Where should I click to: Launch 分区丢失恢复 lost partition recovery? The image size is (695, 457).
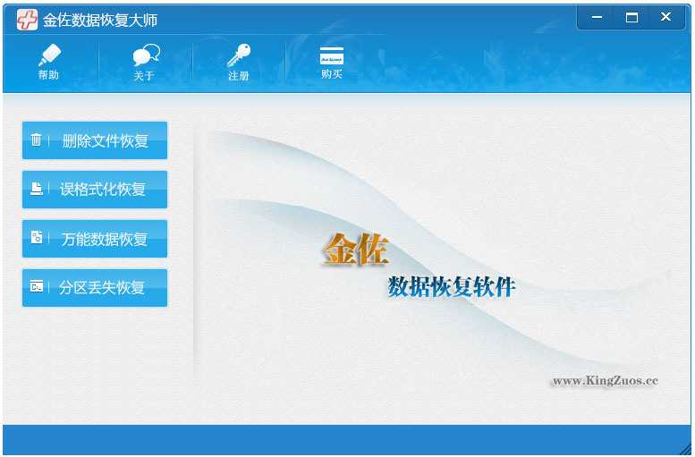[95, 288]
